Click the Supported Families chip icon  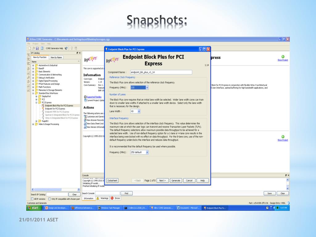click(85, 97)
